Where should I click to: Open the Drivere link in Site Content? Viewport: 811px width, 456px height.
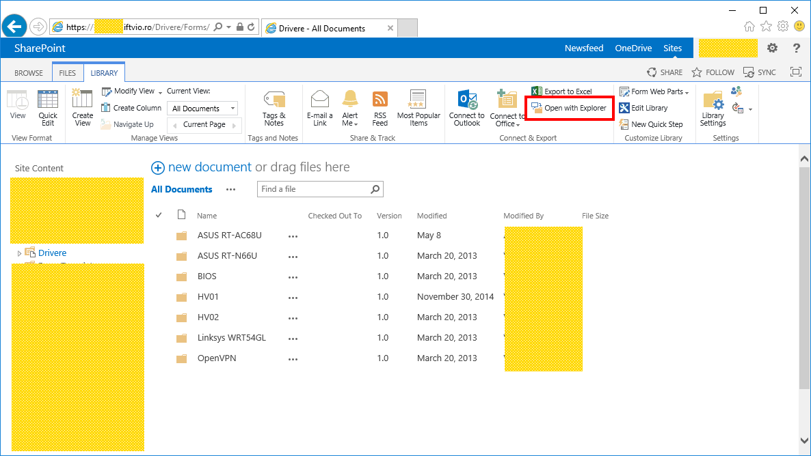pyautogui.click(x=52, y=253)
